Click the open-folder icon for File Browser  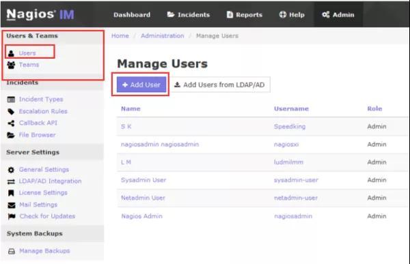click(11, 135)
